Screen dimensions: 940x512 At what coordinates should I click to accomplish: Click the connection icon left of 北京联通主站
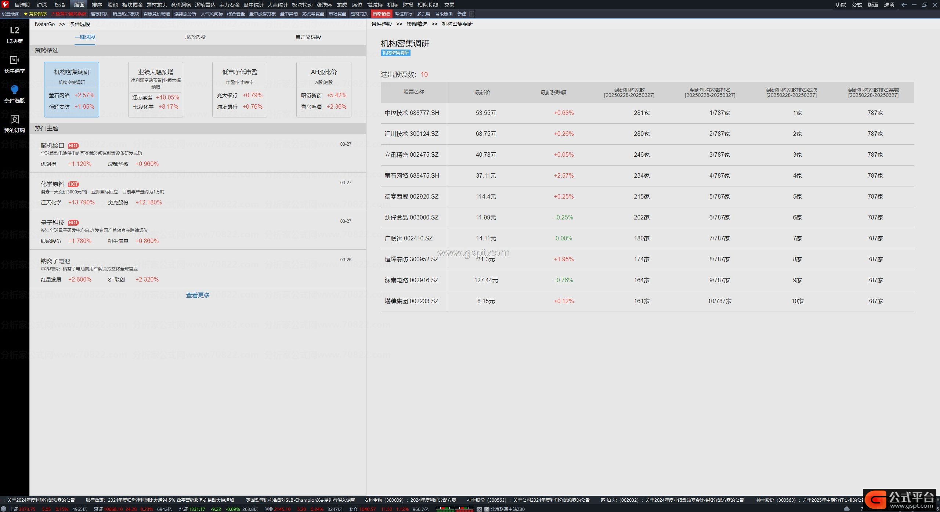[479, 509]
